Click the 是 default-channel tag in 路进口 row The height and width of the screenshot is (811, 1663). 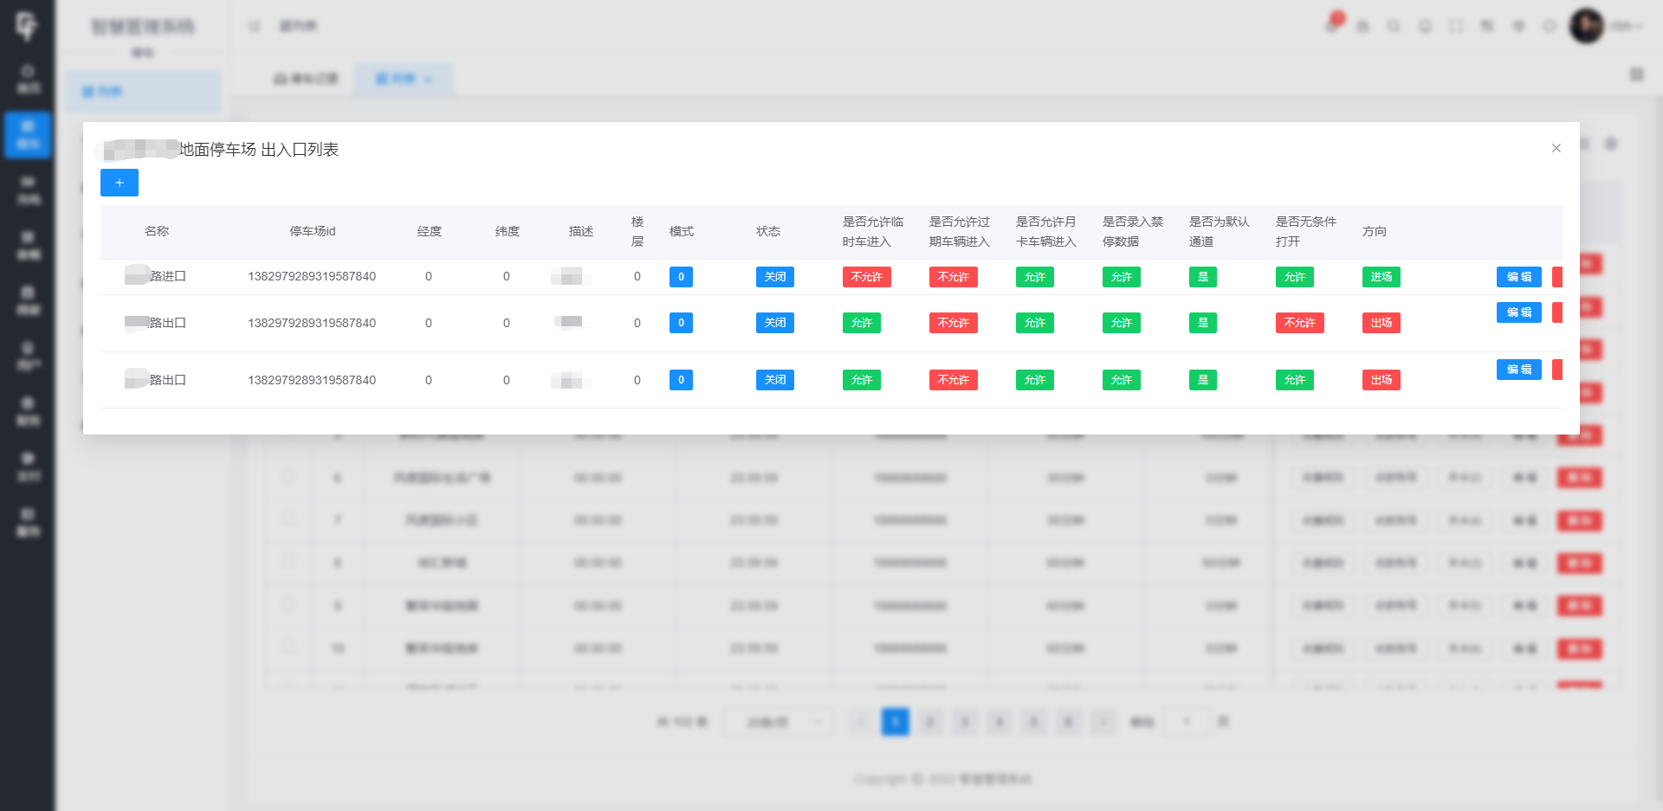click(x=1202, y=277)
